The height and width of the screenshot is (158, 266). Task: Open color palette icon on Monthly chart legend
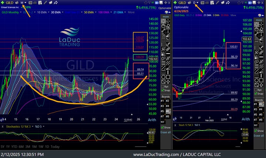[166, 12]
